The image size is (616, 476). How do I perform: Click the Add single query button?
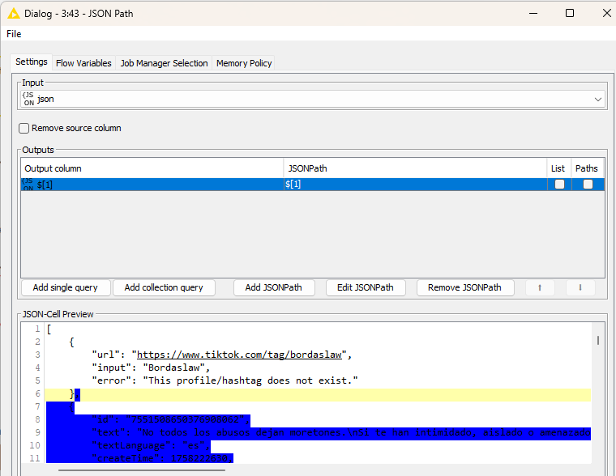66,287
